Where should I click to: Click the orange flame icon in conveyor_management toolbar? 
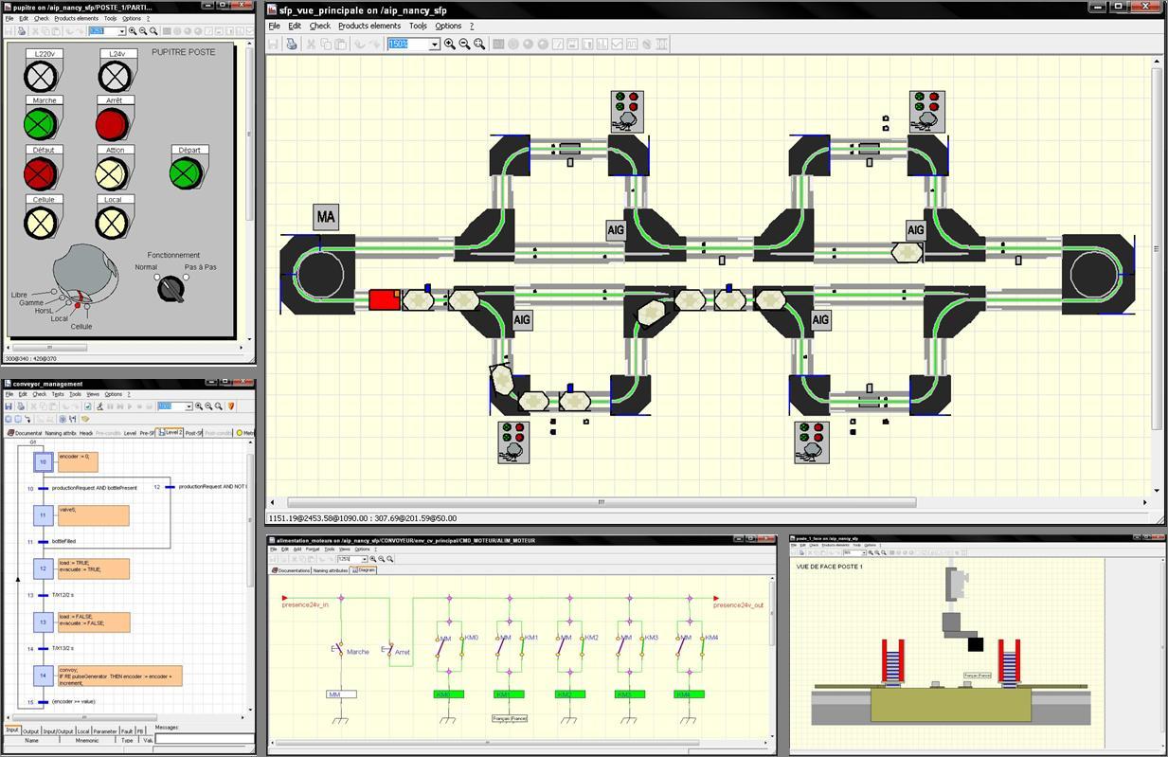[232, 406]
